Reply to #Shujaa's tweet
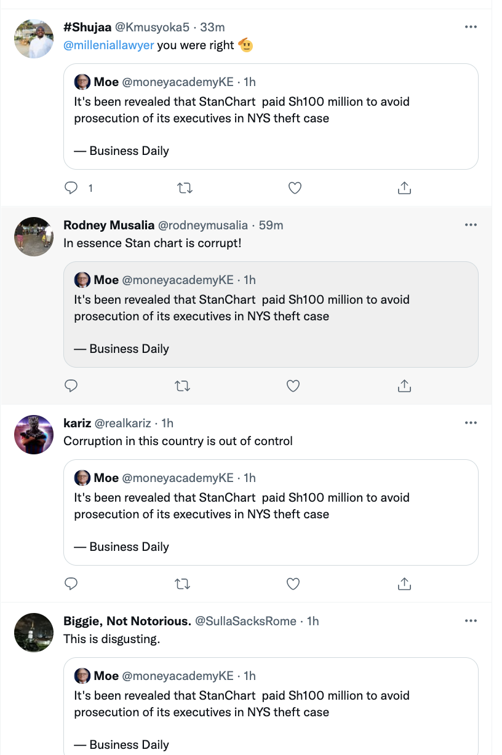 point(72,188)
